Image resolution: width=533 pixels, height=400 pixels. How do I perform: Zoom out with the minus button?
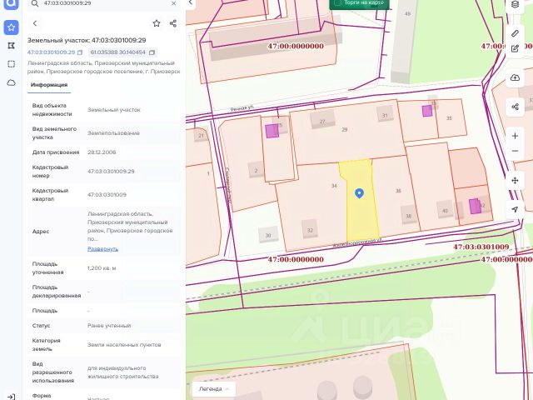tap(515, 151)
